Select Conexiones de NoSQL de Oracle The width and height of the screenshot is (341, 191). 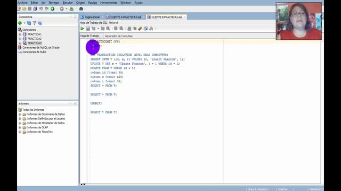[41, 47]
